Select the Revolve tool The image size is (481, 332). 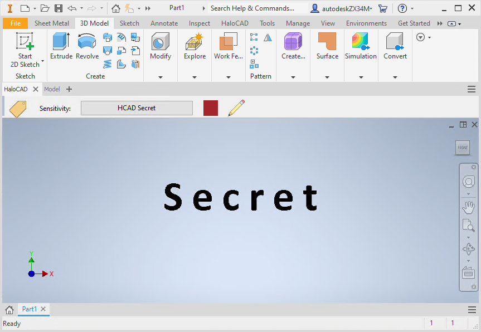tap(87, 46)
